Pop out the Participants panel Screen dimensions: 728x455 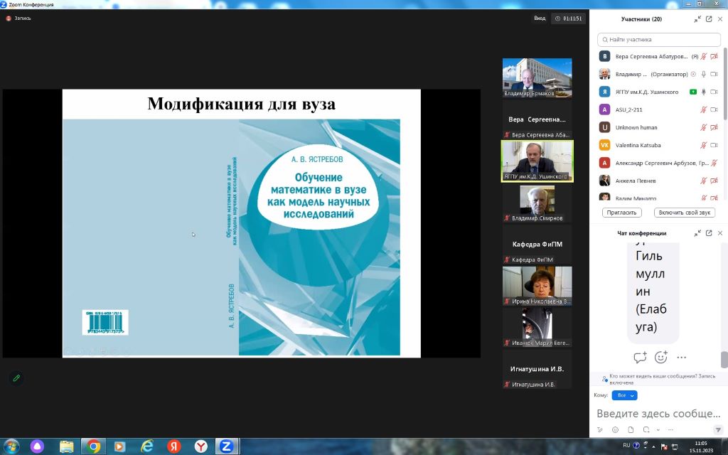[x=709, y=19]
